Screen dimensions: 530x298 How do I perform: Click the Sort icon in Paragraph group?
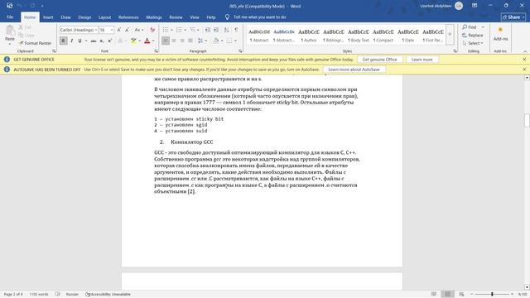point(226,30)
